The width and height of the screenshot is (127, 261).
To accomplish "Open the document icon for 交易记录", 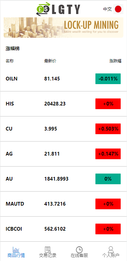I will (x=48, y=250).
